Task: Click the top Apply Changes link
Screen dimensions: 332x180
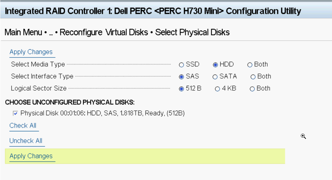Action: (31, 52)
